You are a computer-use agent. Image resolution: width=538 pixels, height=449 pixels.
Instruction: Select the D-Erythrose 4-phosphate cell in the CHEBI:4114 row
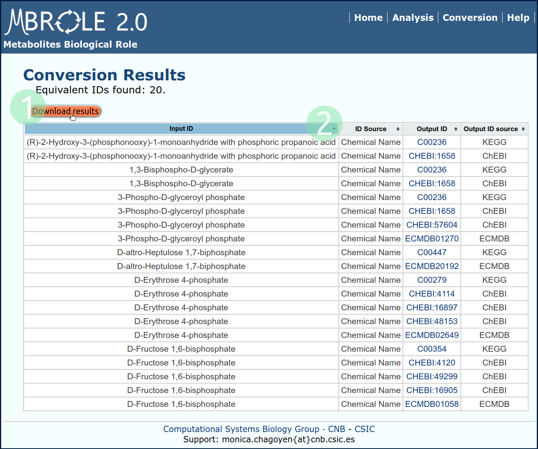click(181, 294)
